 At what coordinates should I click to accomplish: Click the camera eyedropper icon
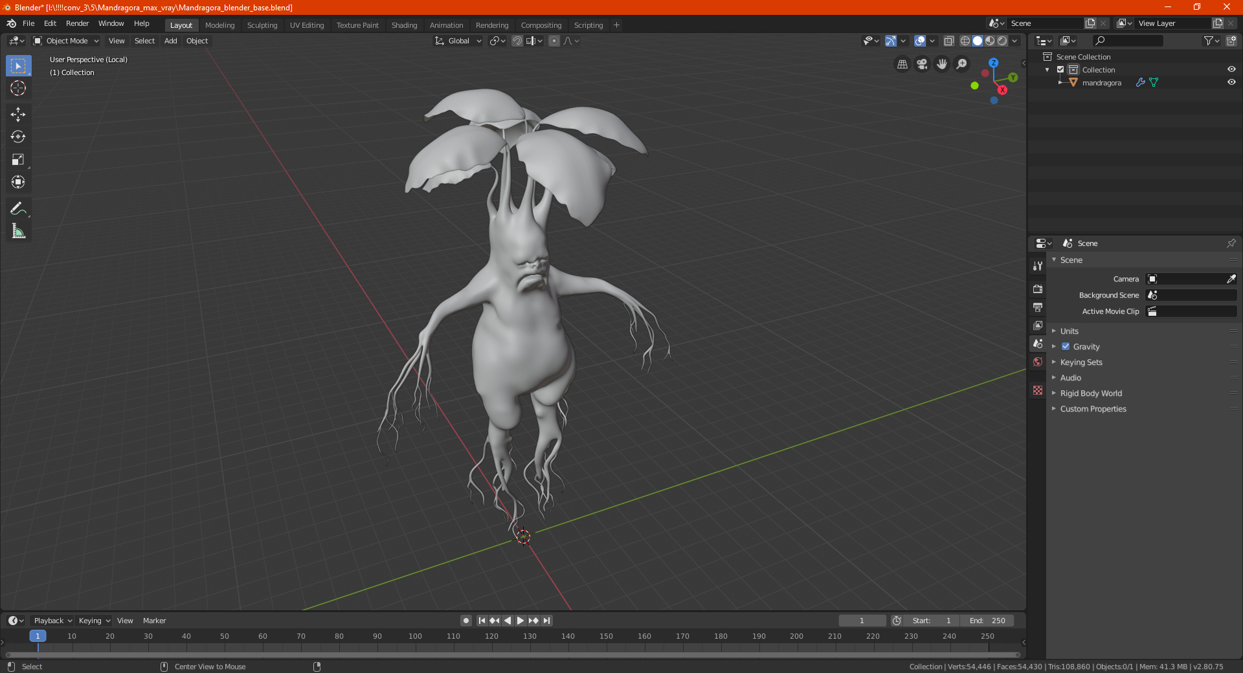point(1231,279)
